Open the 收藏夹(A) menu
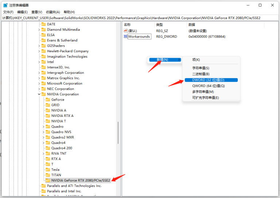Screen dimensions: 280x198 coord(53,12)
